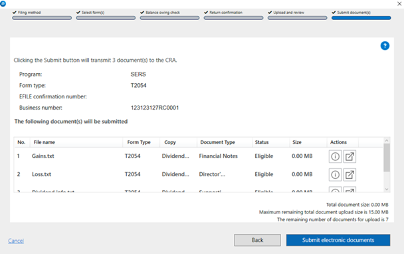Select the Loss.txt file name
Screen dimensions: 404x254
[41, 175]
